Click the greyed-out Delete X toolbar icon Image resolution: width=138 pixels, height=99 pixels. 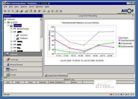tap(13, 11)
